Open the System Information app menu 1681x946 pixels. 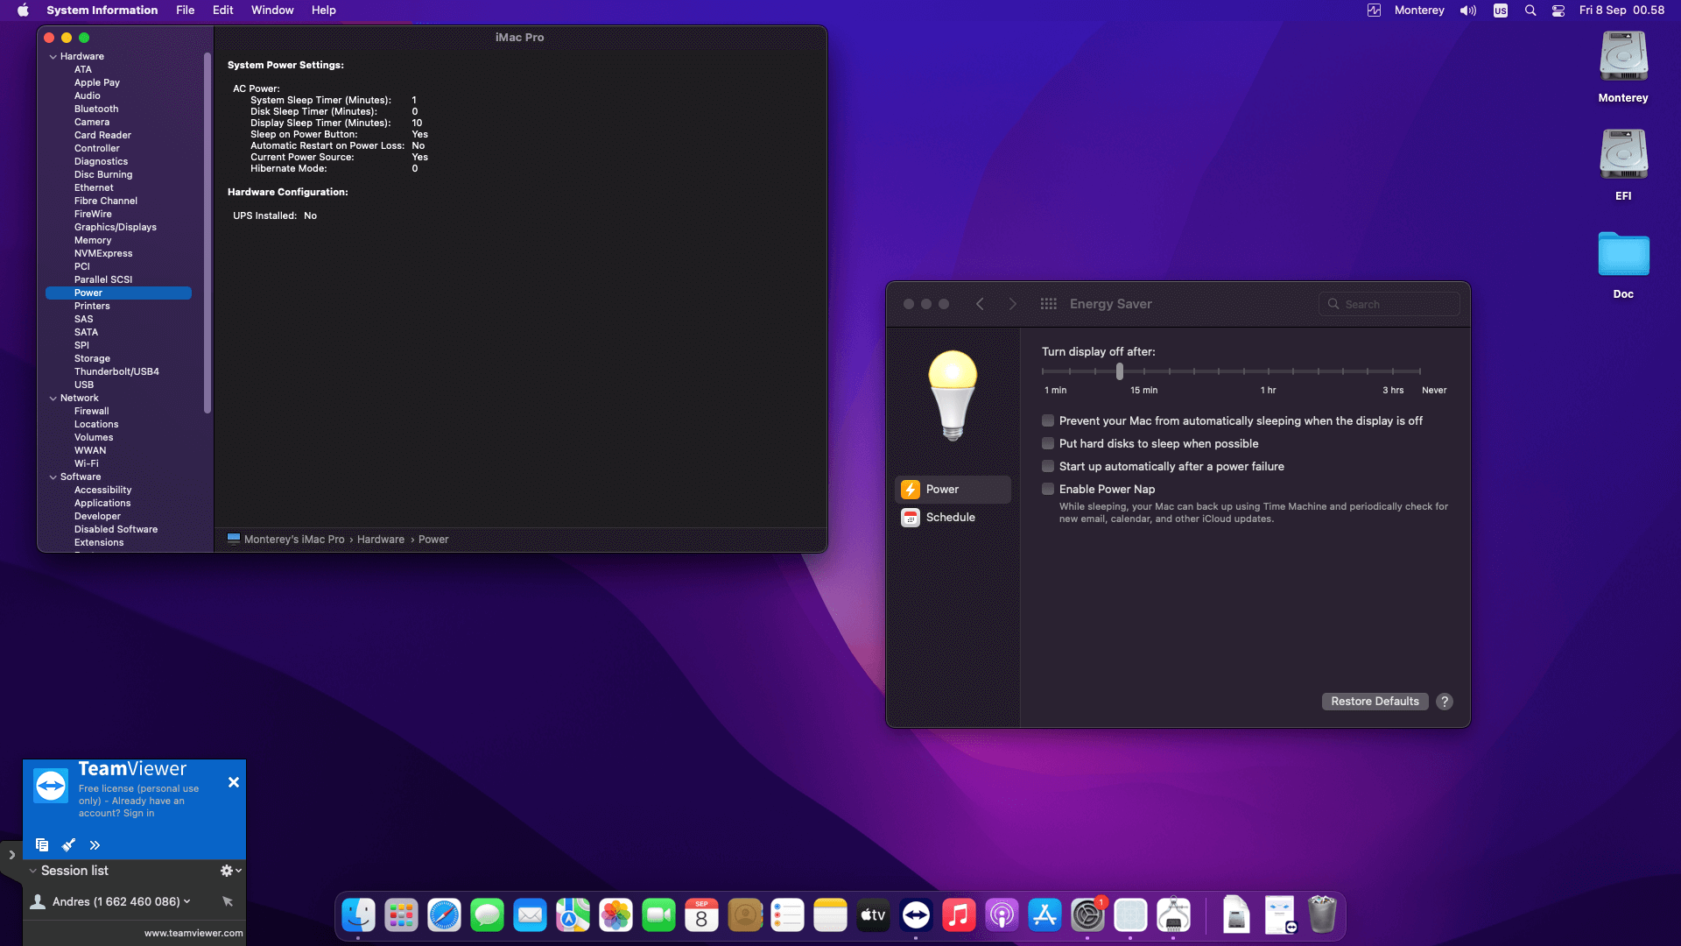pyautogui.click(x=102, y=11)
